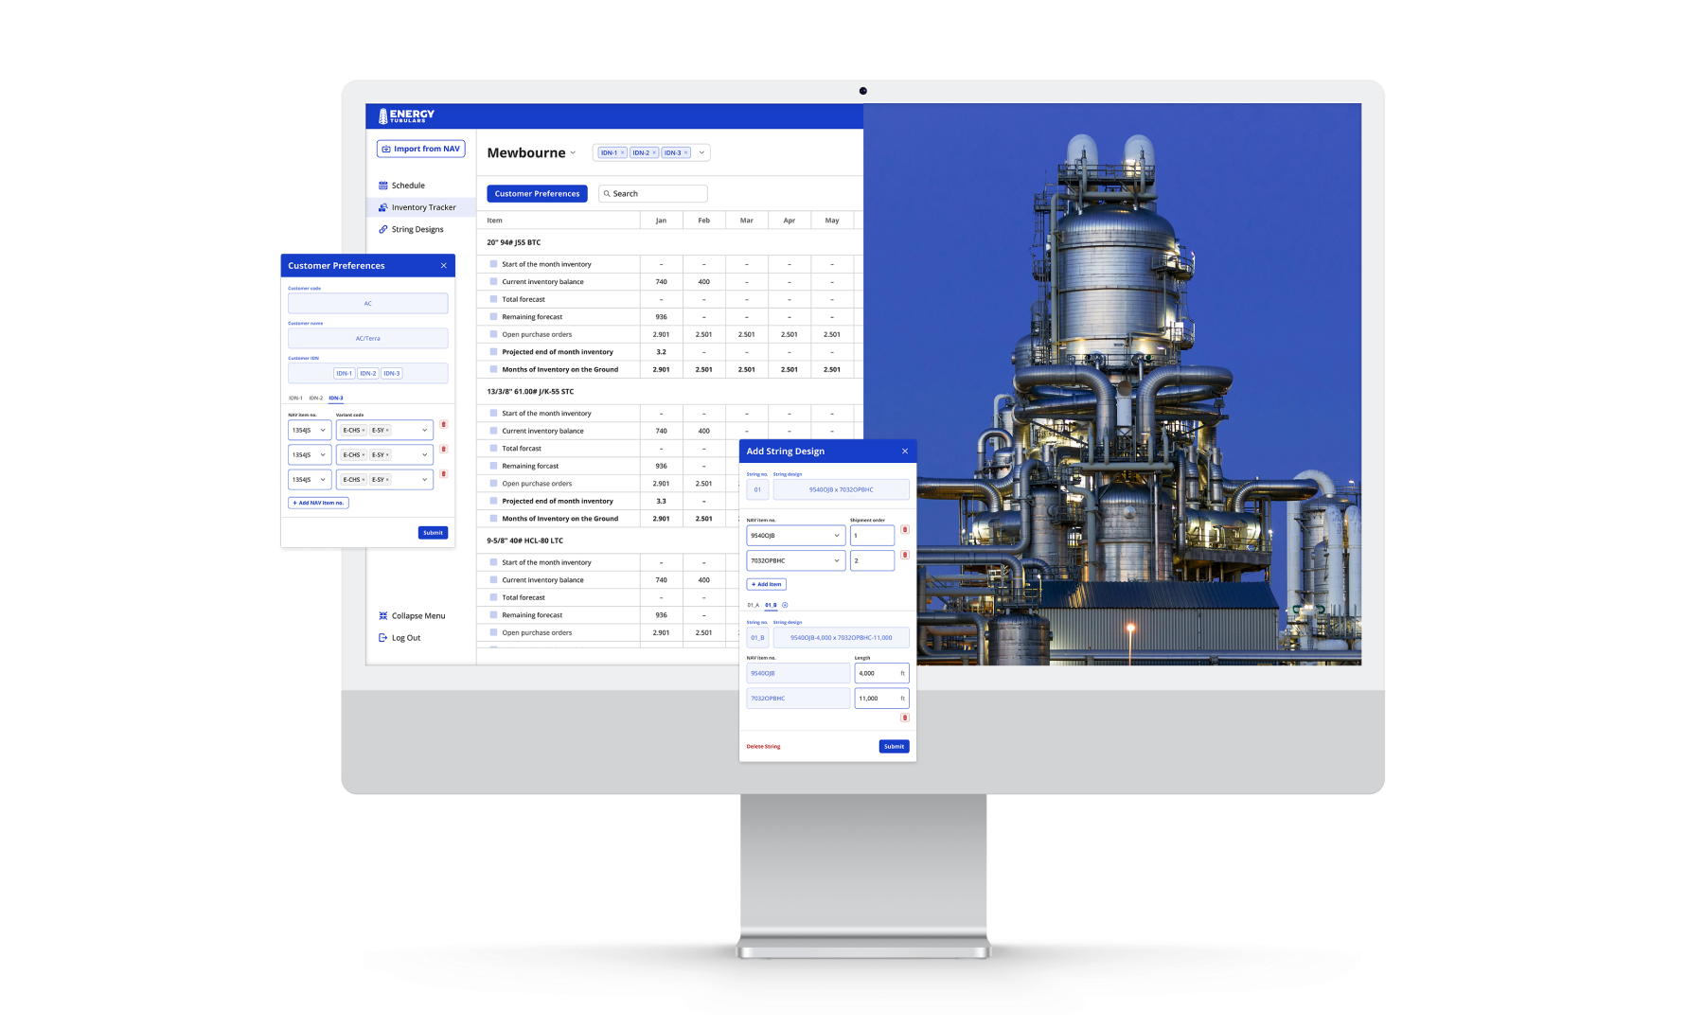Click the Collapse Menu icon
Image resolution: width=1704 pixels, height=1028 pixels.
382,616
